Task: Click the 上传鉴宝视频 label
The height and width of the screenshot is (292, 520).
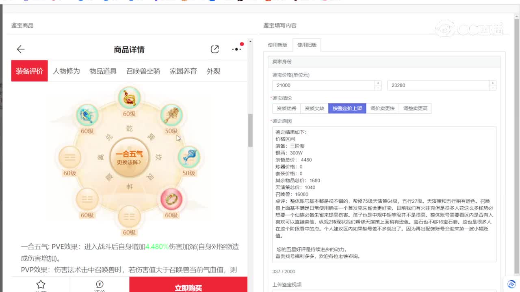Action: [x=287, y=284]
